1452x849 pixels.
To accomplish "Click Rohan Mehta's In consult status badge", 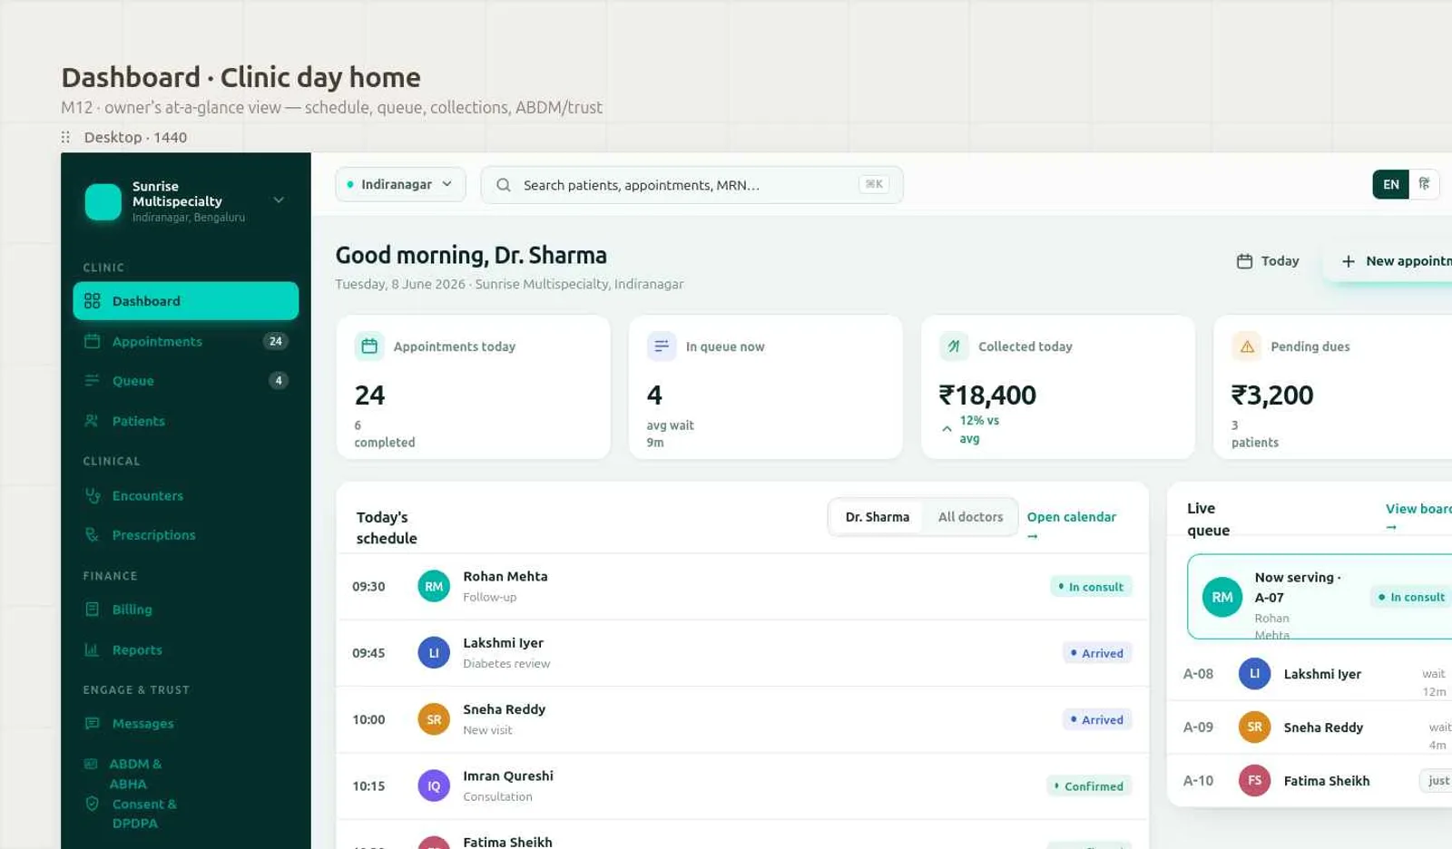I will tap(1091, 587).
